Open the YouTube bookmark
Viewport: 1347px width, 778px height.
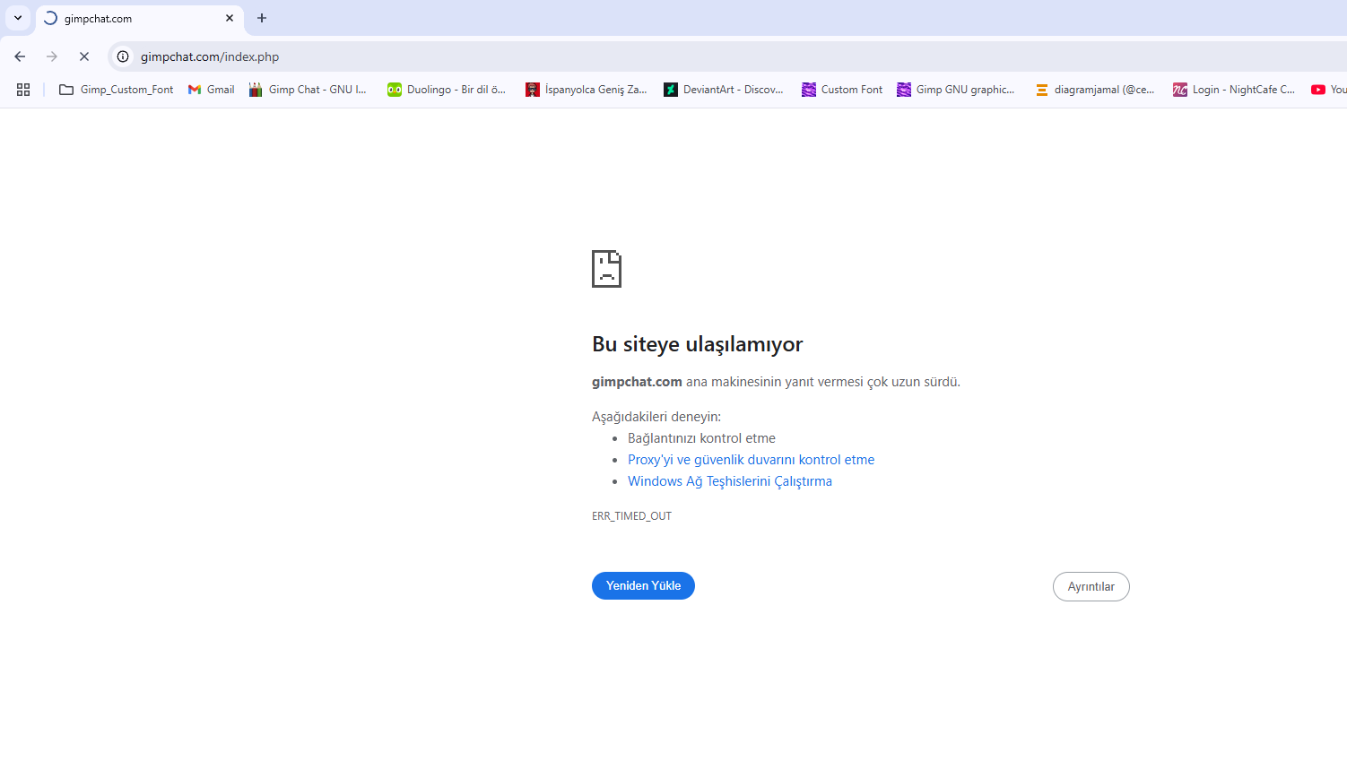[x=1328, y=90]
